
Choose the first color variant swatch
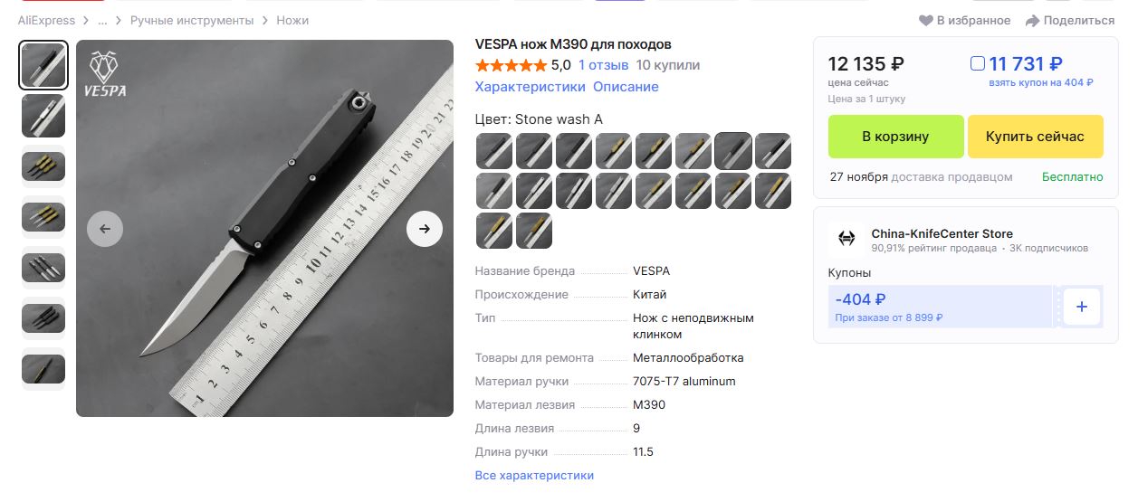pyautogui.click(x=494, y=151)
